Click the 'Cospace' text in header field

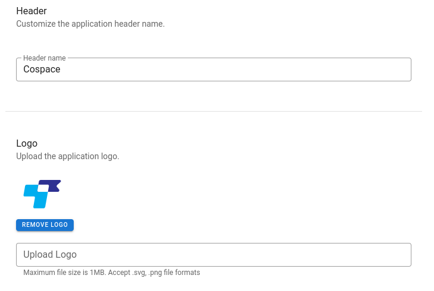(x=42, y=69)
